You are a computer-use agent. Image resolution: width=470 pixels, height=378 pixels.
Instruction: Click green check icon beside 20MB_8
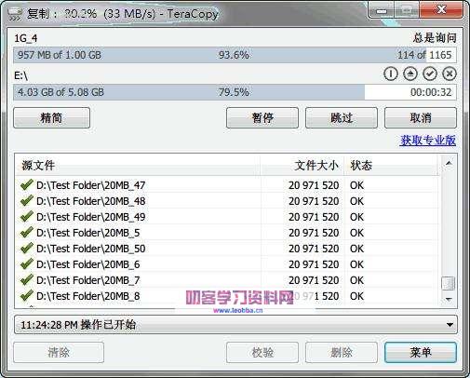[x=27, y=295]
